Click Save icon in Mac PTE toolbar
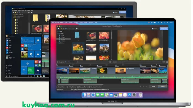The image size is (193, 108). click(66, 29)
